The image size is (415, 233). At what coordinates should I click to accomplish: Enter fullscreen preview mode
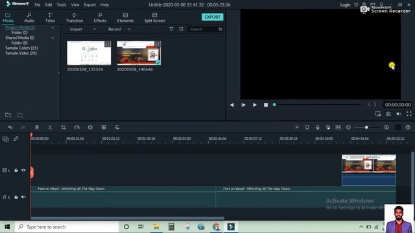[x=409, y=114]
